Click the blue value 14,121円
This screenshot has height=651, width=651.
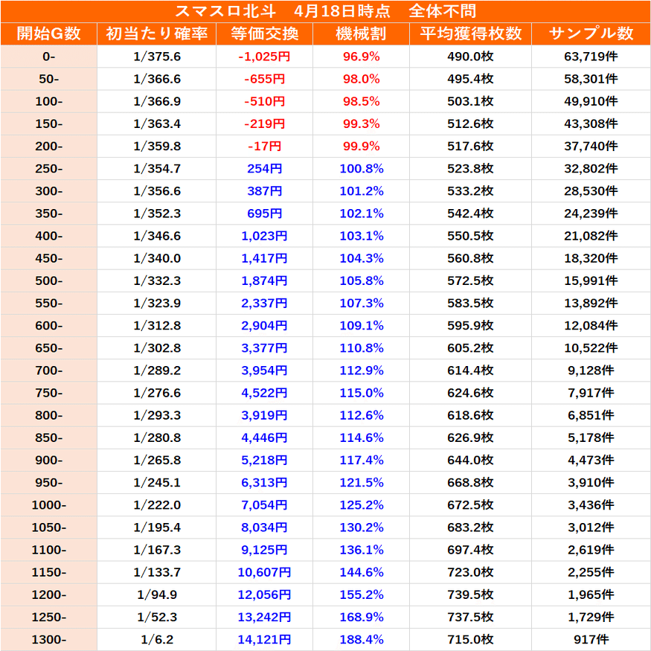(x=264, y=639)
